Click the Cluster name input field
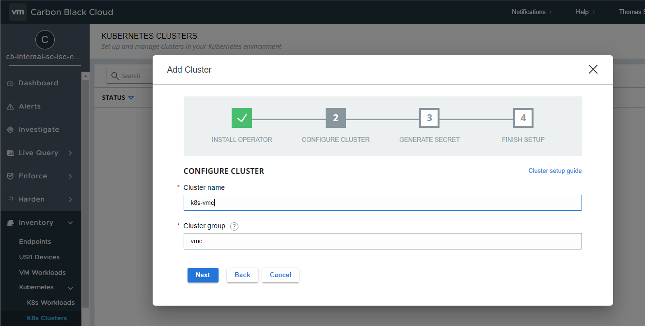Viewport: 645px width, 326px height. point(383,203)
